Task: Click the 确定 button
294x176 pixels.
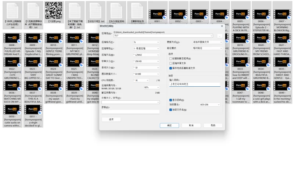Action: (x=169, y=125)
